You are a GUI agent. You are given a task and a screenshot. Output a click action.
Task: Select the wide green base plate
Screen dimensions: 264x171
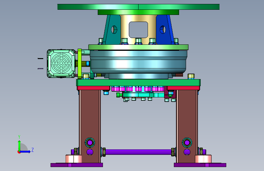[x=139, y=83]
